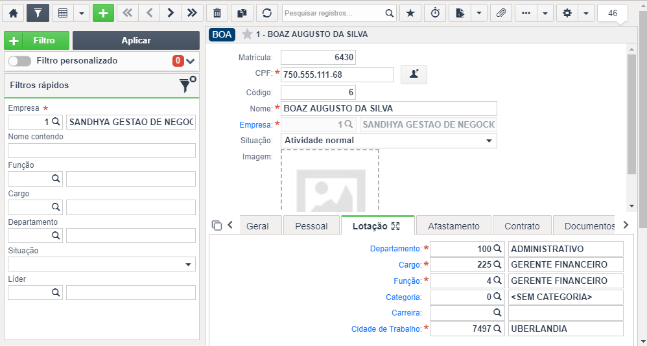Expand the Lotação tab fullscreen icon
Screen dimensions: 647x346
(395, 226)
